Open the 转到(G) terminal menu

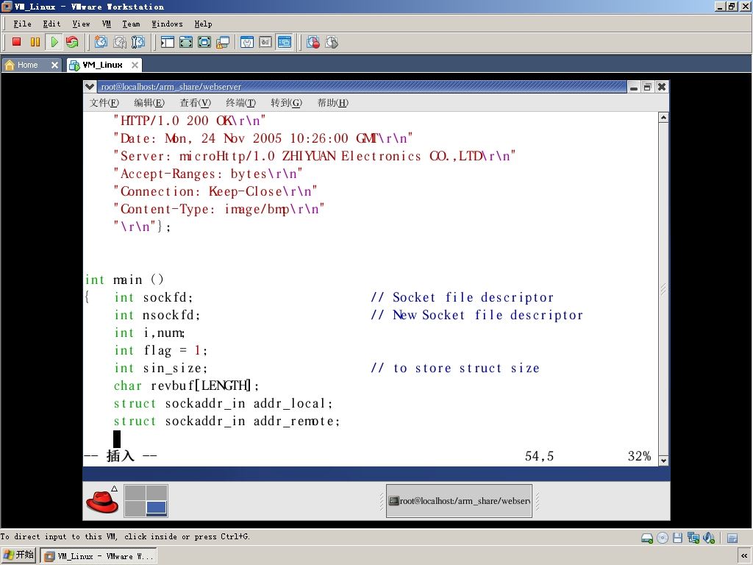click(286, 102)
